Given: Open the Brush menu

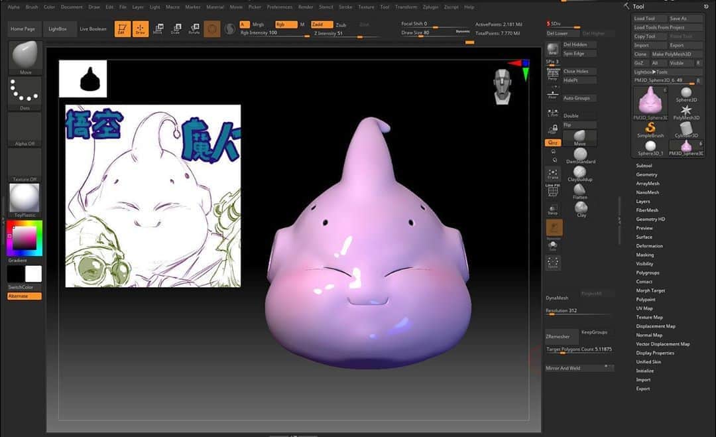Looking at the screenshot, I should click(x=32, y=7).
